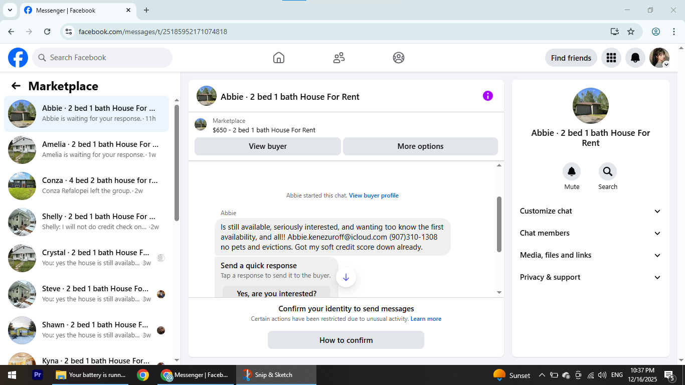Open the conversation information icon
685x385 pixels.
tap(488, 96)
